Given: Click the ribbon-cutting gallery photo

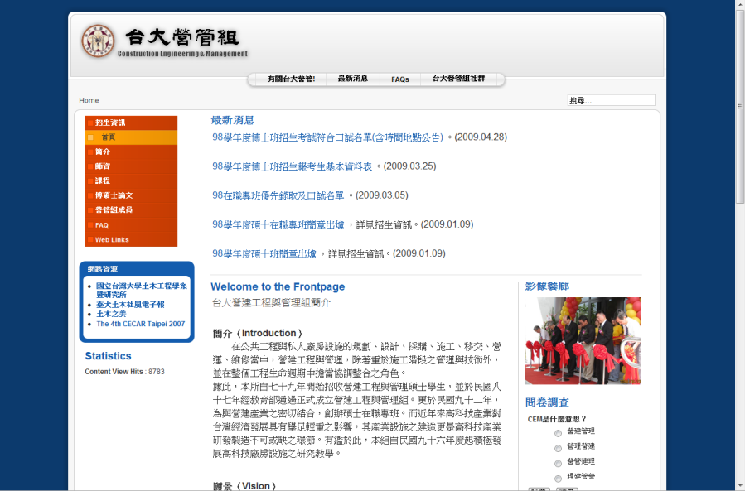Looking at the screenshot, I should pyautogui.click(x=583, y=341).
